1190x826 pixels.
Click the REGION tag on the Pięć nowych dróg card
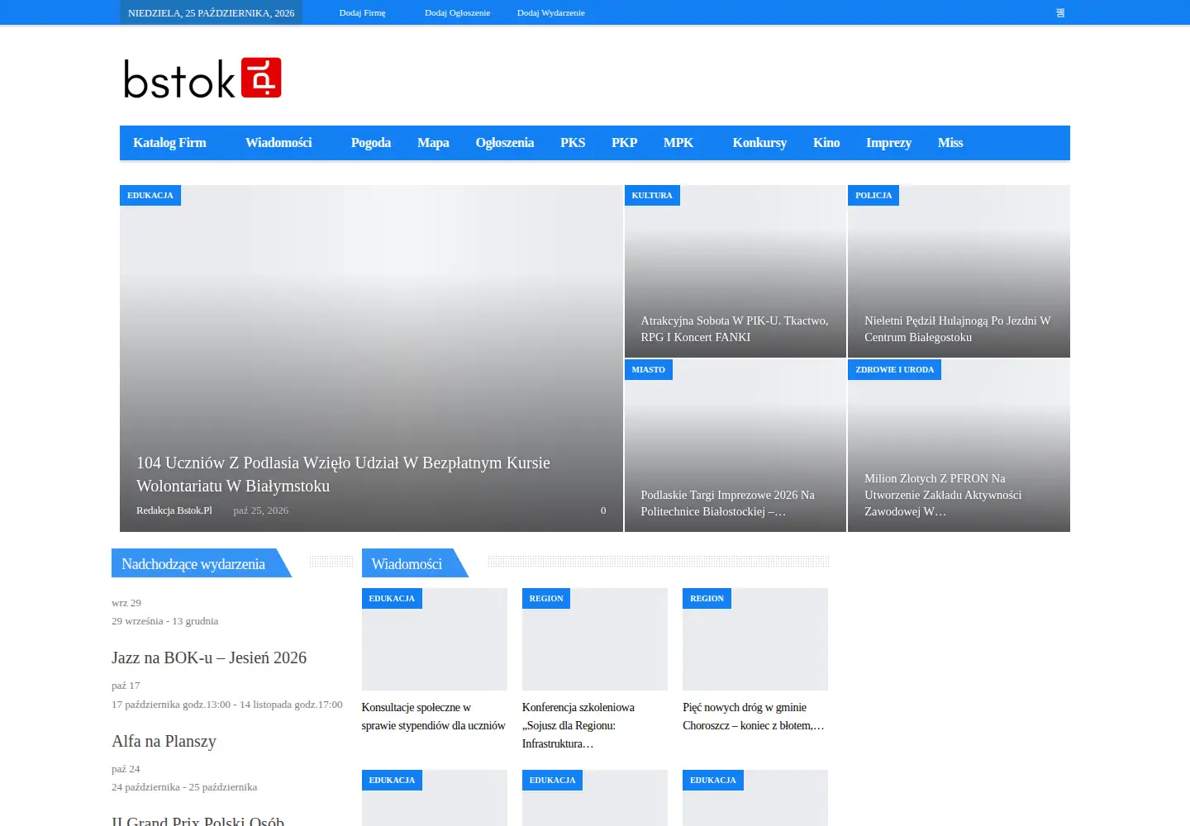pos(707,599)
